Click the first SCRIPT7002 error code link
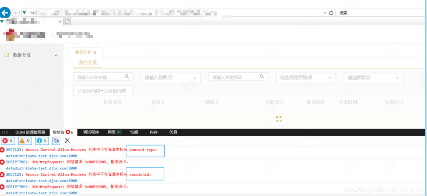The height and width of the screenshot is (196, 427). pos(17,162)
